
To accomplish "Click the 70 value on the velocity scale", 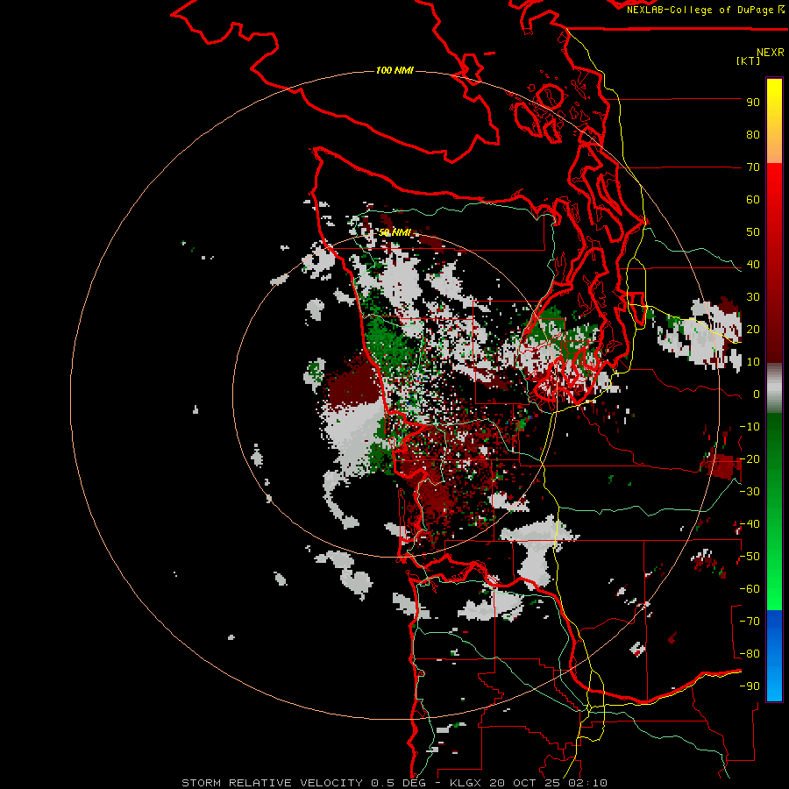I will click(x=753, y=167).
